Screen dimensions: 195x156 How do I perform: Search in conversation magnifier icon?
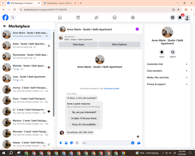point(173,52)
